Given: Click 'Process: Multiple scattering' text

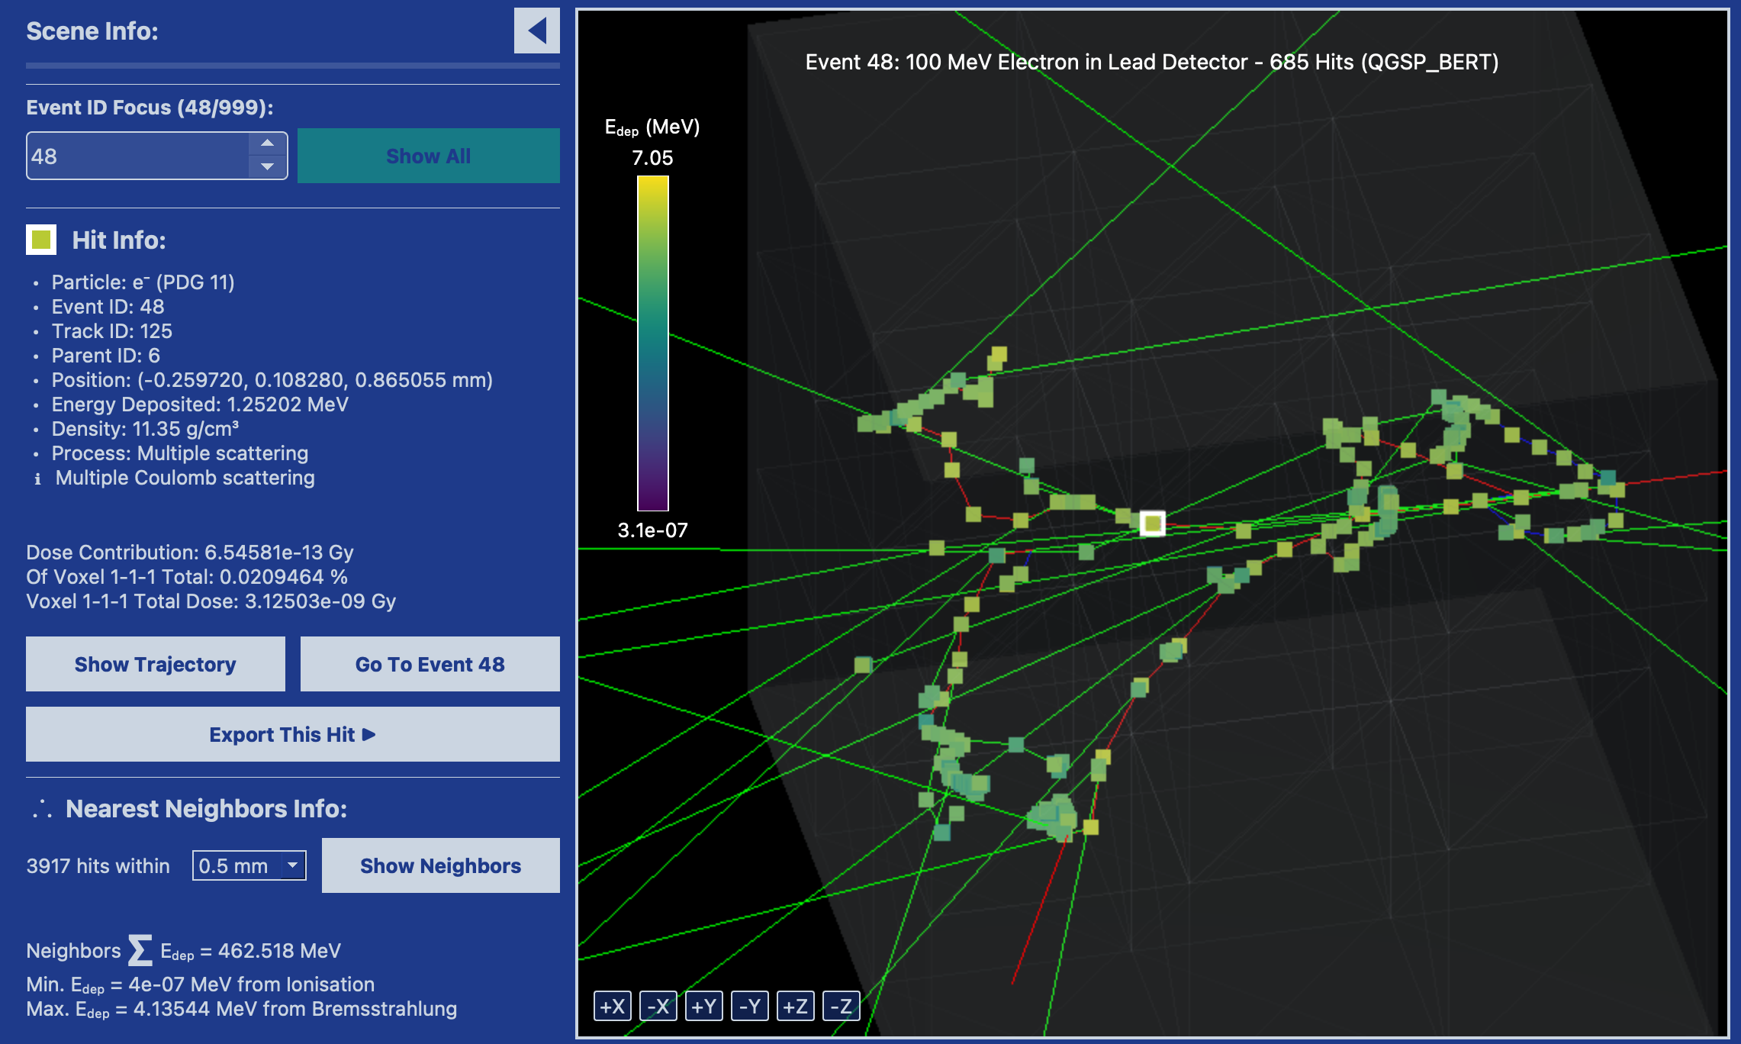Looking at the screenshot, I should (x=179, y=453).
